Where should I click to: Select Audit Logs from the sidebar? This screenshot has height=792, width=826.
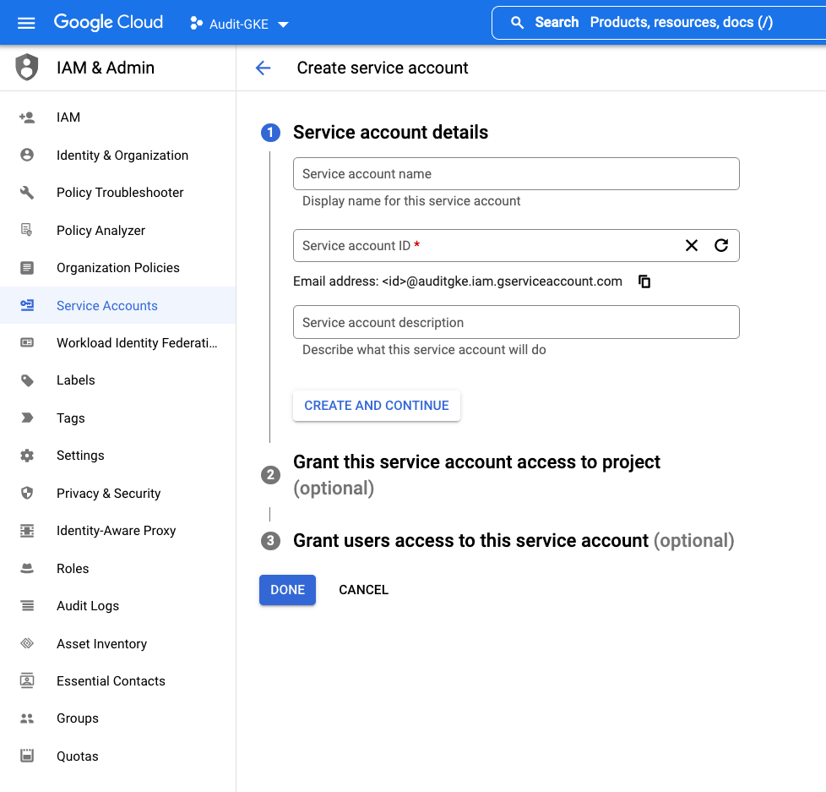pos(88,606)
